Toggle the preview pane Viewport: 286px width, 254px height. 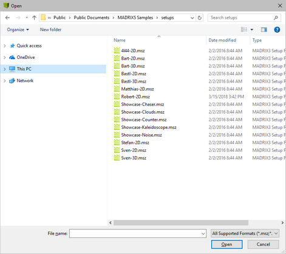coord(264,30)
